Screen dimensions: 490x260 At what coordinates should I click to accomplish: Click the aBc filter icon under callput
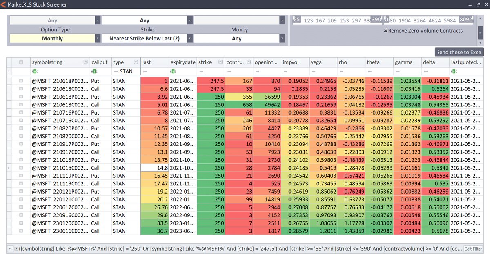pos(94,71)
